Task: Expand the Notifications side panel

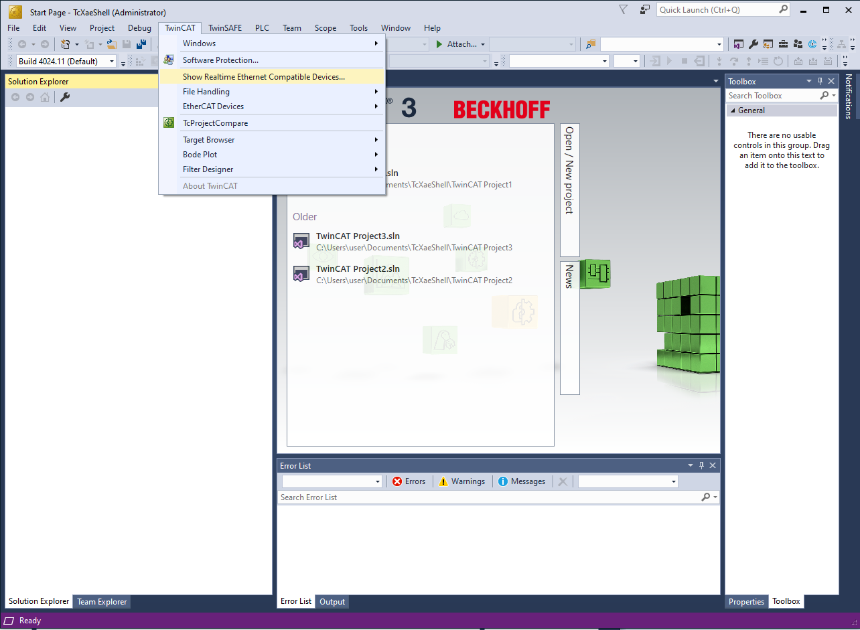Action: point(849,96)
